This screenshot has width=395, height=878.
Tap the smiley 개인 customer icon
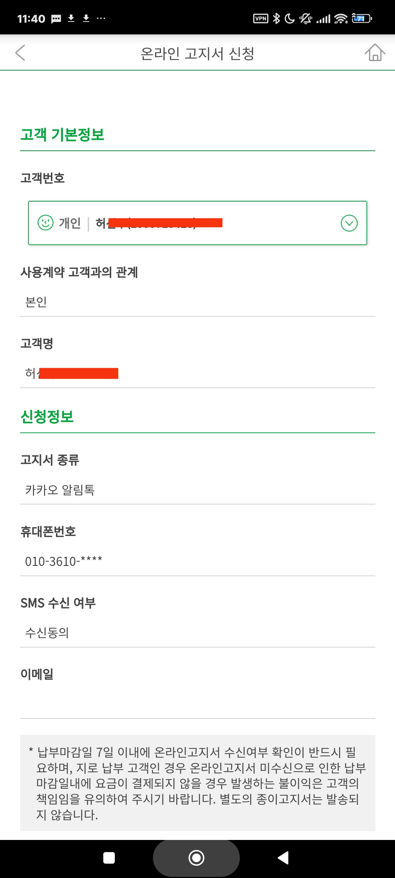pos(46,222)
